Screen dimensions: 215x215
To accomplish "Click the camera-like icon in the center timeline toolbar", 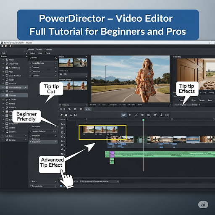I will [x=155, y=115].
